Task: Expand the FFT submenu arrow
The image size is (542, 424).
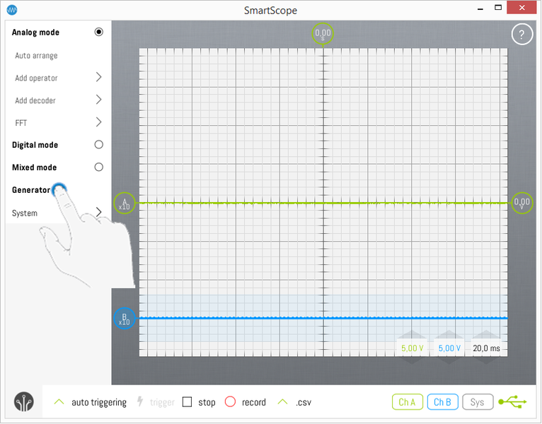Action: [98, 122]
